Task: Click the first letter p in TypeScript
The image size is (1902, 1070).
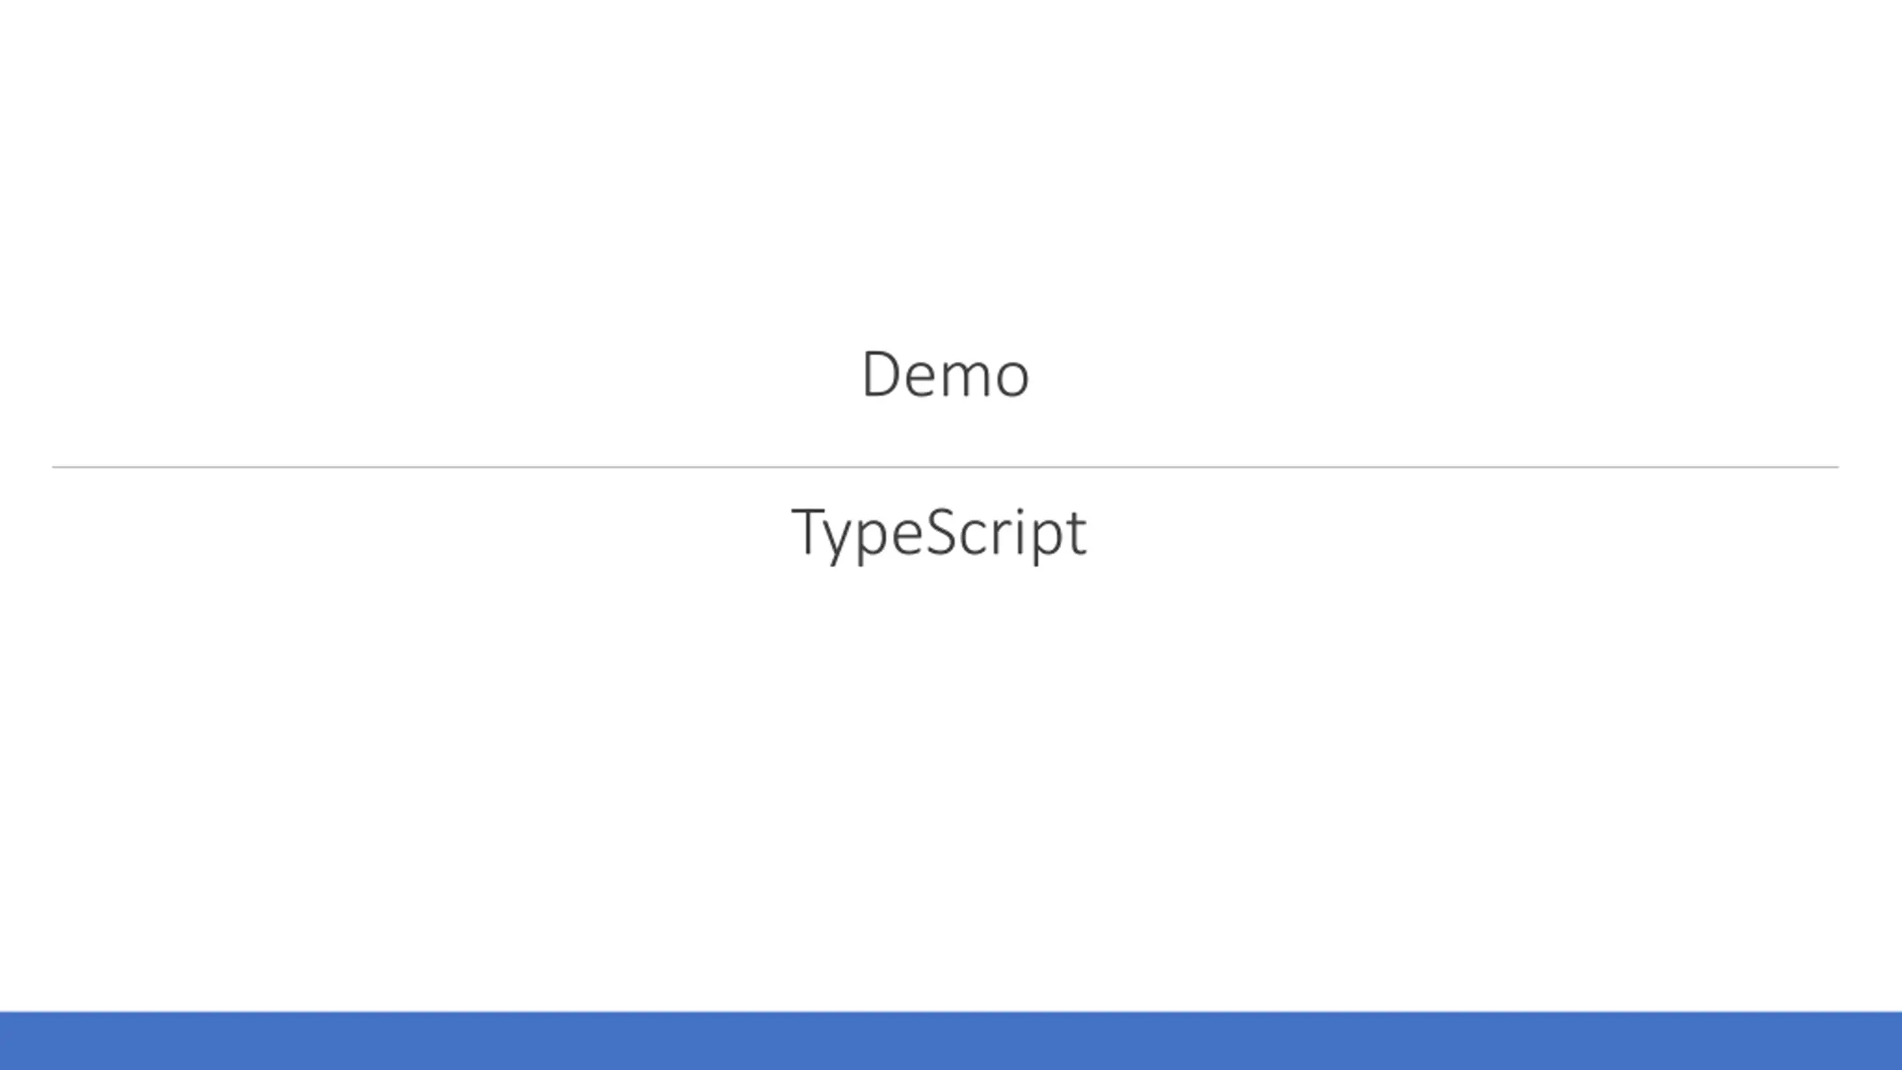Action: click(872, 542)
